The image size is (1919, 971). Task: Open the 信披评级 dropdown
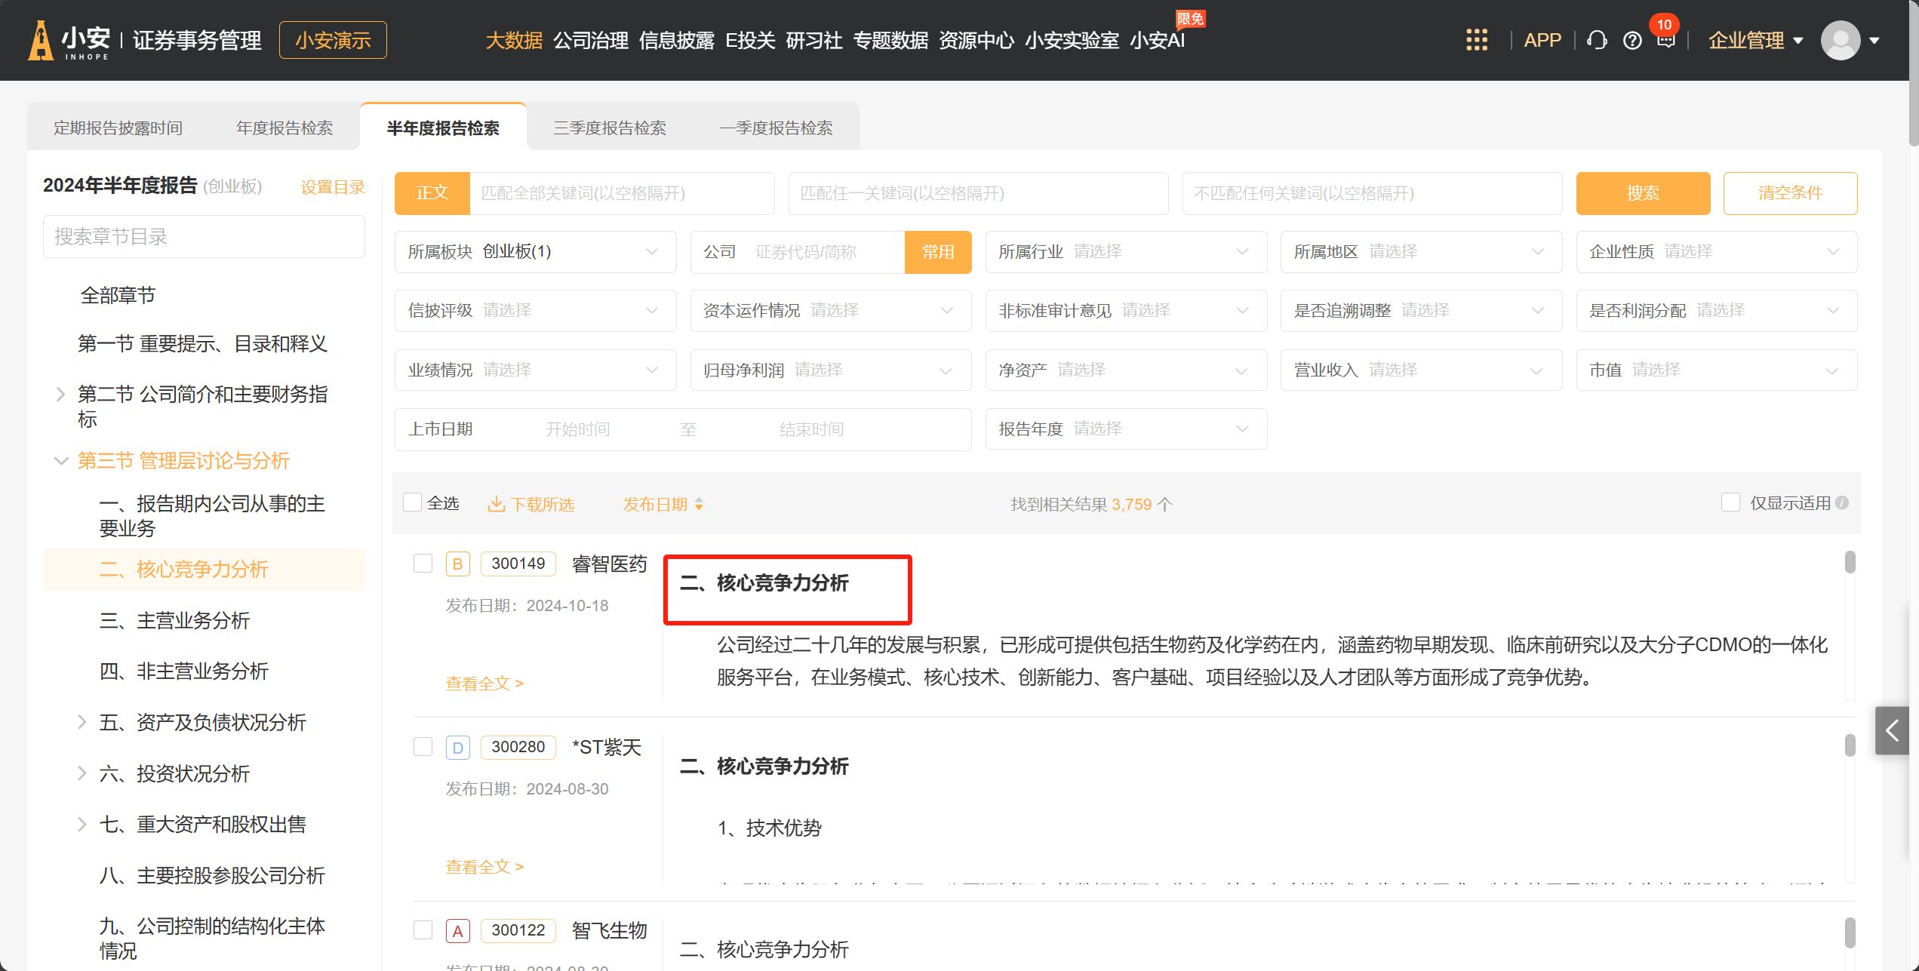pyautogui.click(x=535, y=310)
